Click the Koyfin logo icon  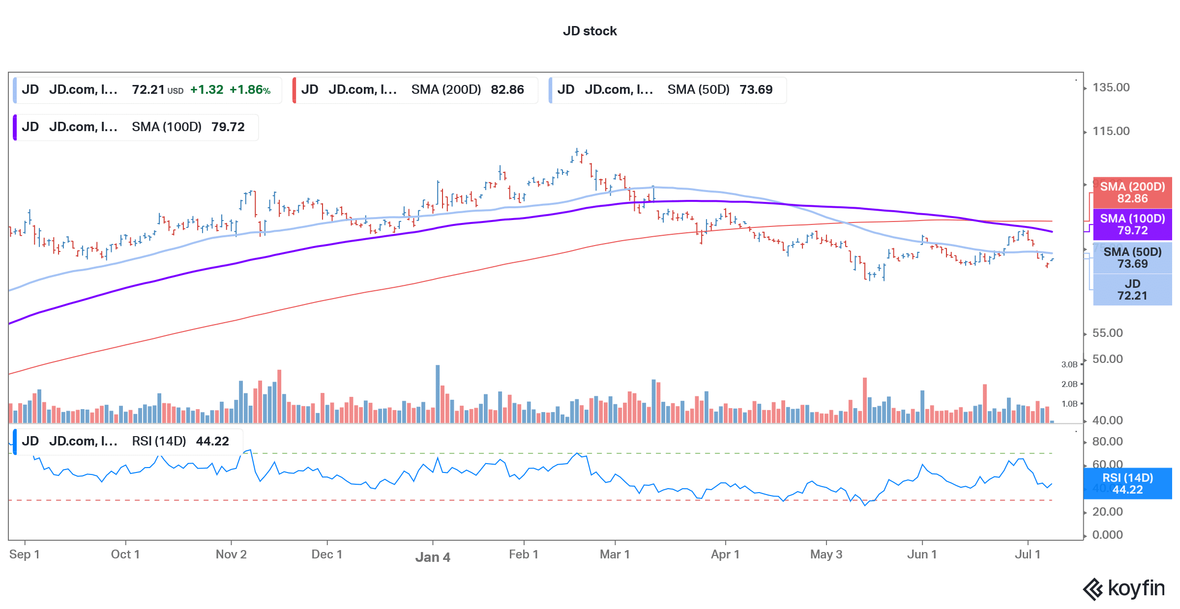1093,589
